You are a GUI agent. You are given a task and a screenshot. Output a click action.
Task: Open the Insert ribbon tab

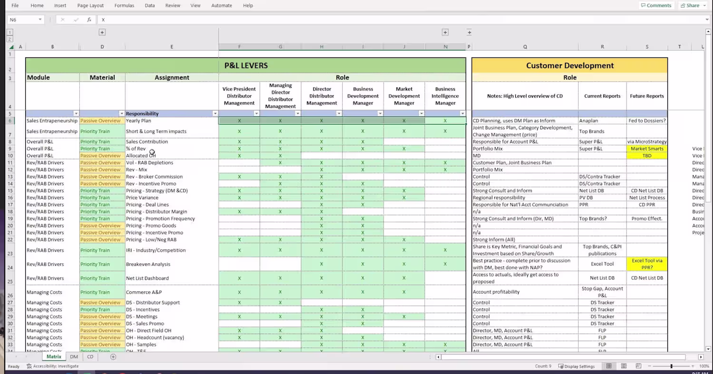click(60, 6)
